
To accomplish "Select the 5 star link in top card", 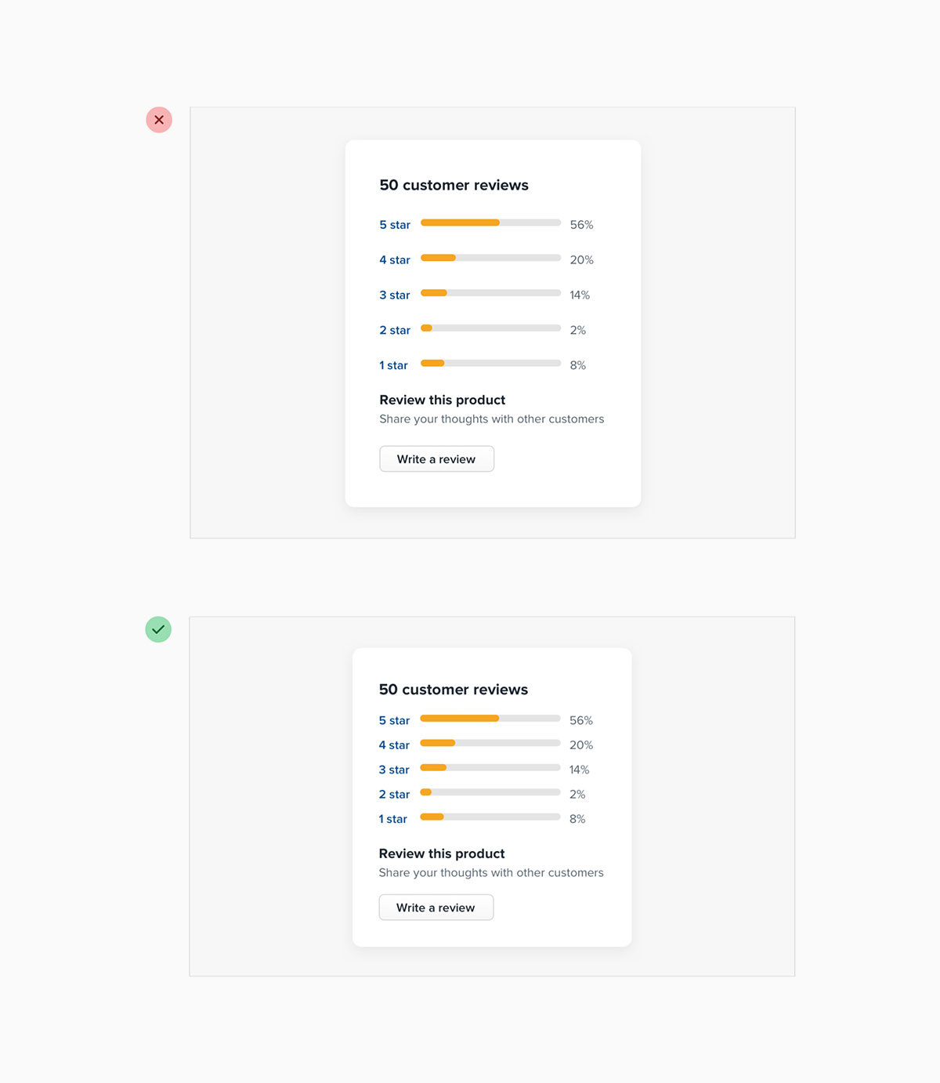I will pyautogui.click(x=394, y=224).
